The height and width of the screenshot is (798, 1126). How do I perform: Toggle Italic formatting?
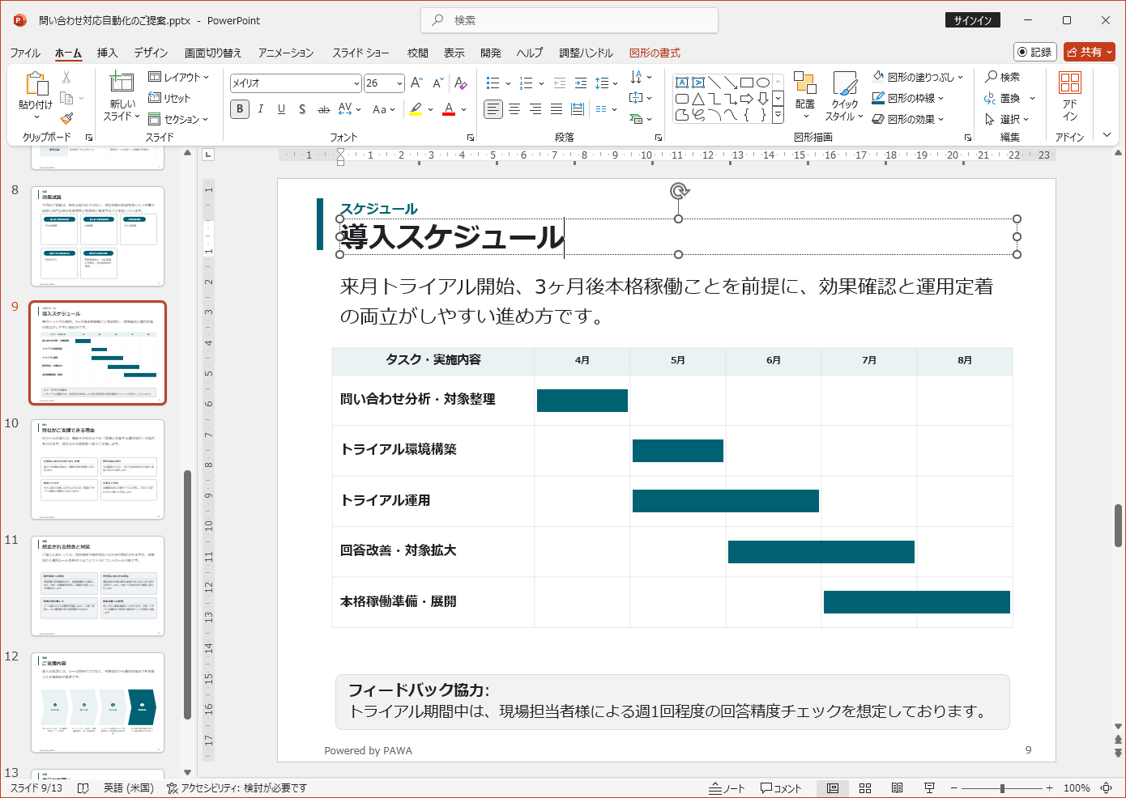[x=260, y=108]
